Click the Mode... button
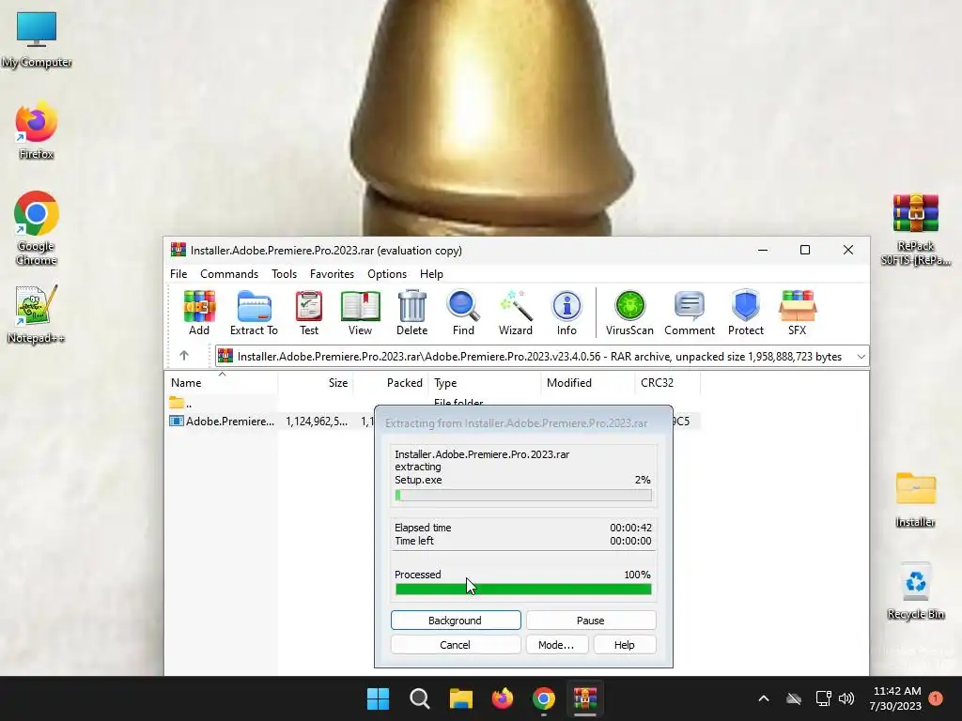962x721 pixels. coord(556,645)
